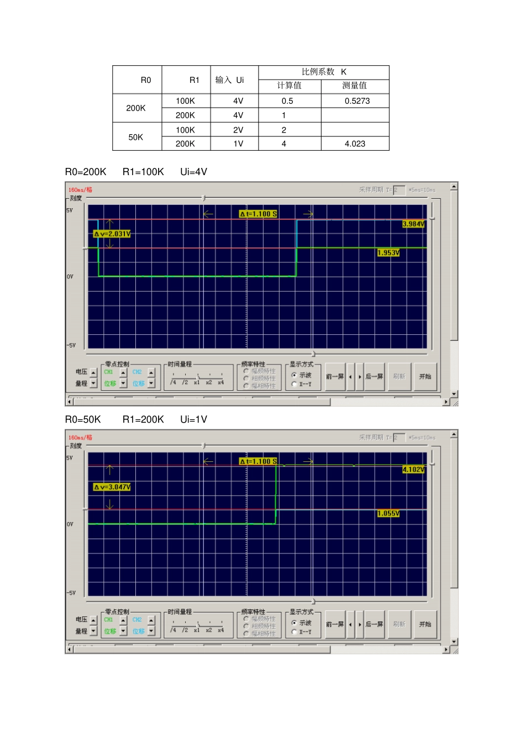
Task: Click the left-arrow step button in the R0=200K scope
Action: click(x=350, y=377)
